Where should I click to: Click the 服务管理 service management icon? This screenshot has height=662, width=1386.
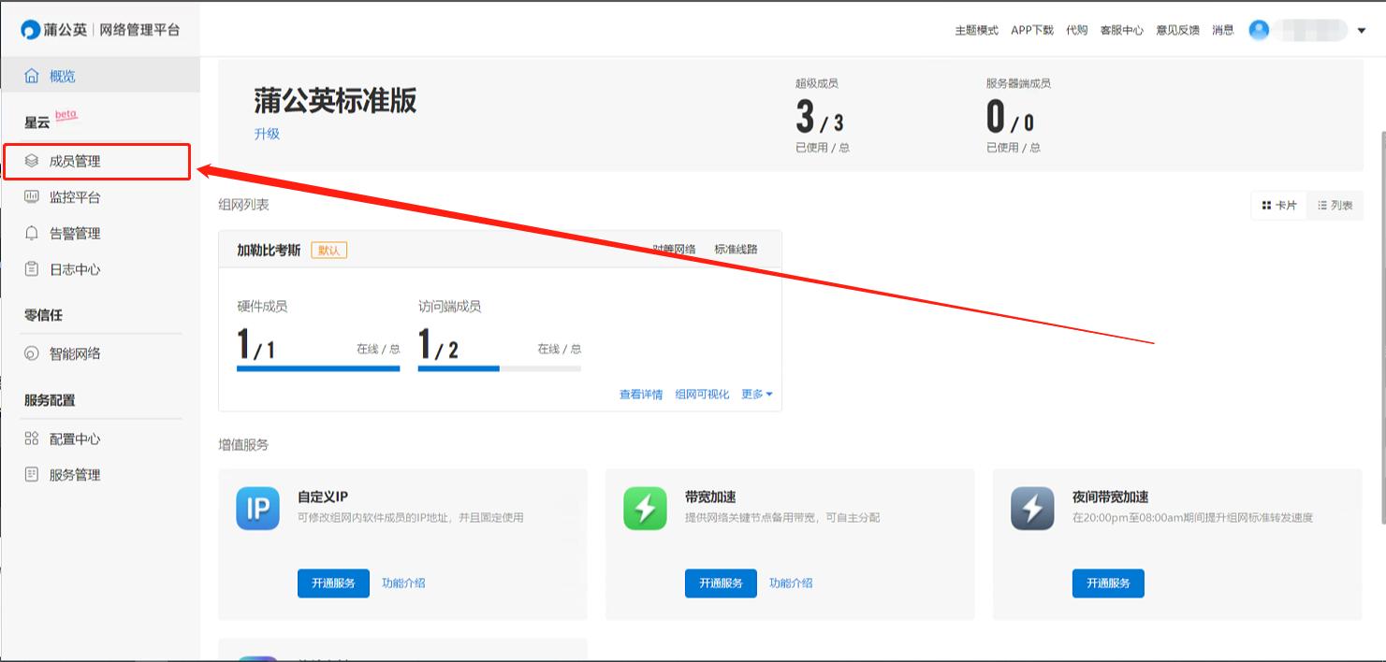pos(34,474)
